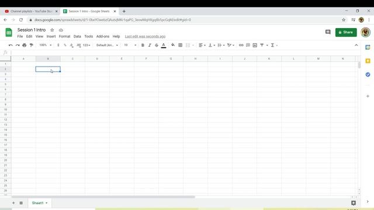Open vertical align dropdown
Viewport: 374px width, 210px height.
[x=212, y=45]
